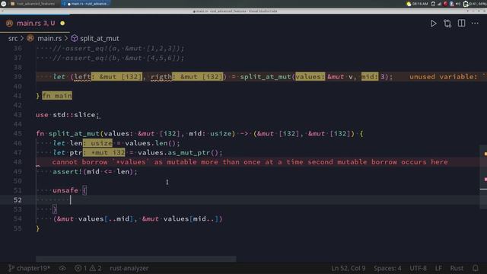The image size is (487, 274).
Task: Click '&mut values[mid..]' on line 54
Action: pyautogui.click(x=180, y=219)
